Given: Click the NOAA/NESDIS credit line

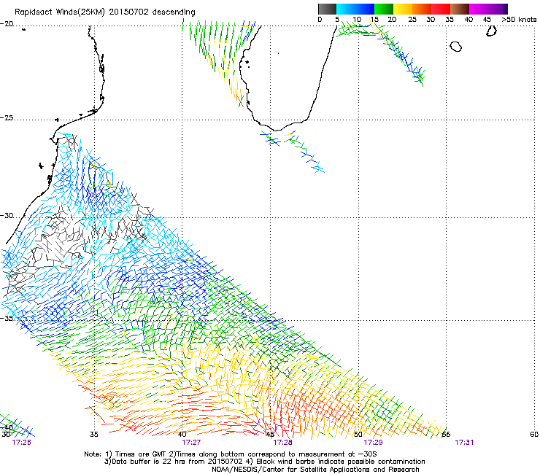Looking at the screenshot, I should [315, 470].
